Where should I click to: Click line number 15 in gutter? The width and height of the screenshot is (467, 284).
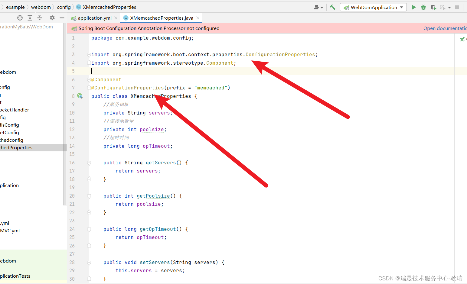[x=72, y=154]
